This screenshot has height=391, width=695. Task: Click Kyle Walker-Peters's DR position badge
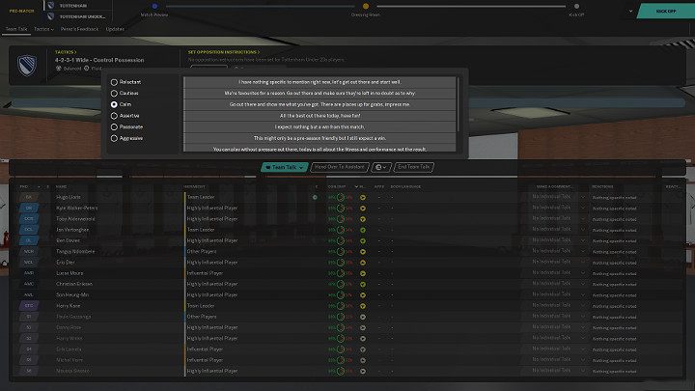(29, 208)
